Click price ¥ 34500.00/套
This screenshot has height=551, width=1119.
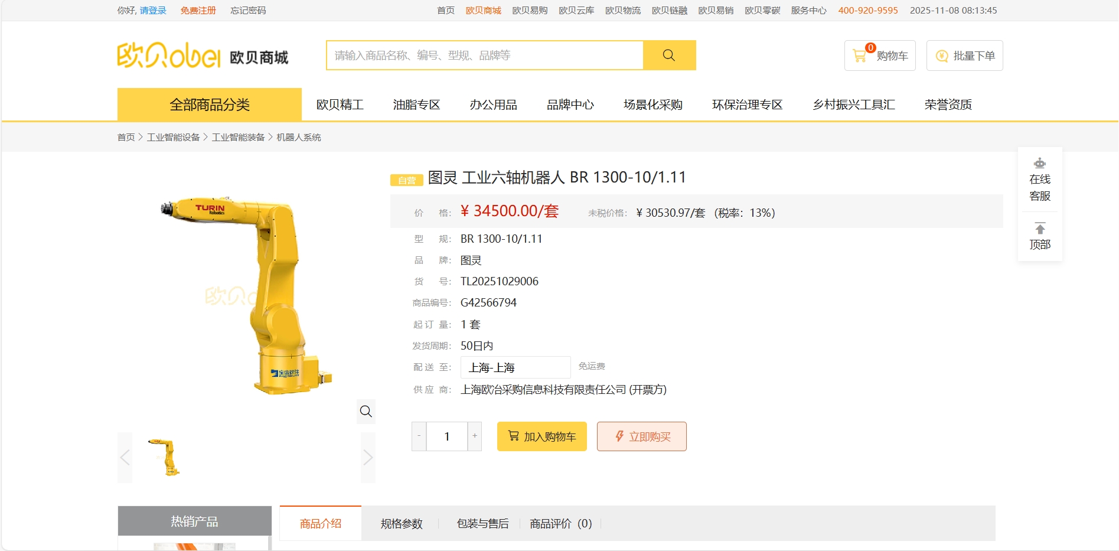click(510, 211)
